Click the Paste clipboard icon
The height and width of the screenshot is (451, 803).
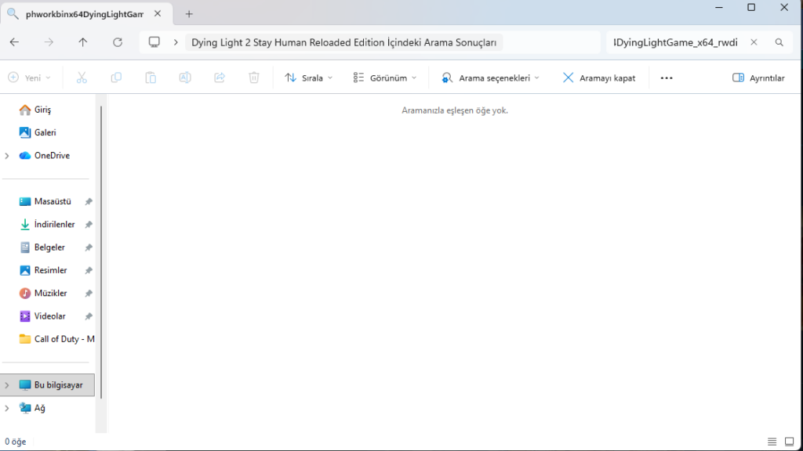click(151, 78)
